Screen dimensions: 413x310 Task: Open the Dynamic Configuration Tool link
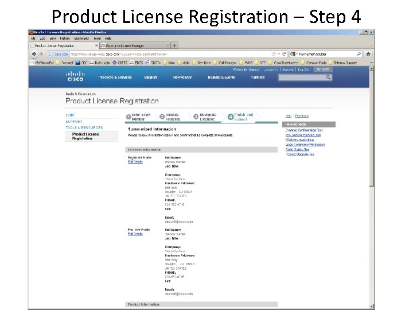click(x=304, y=130)
